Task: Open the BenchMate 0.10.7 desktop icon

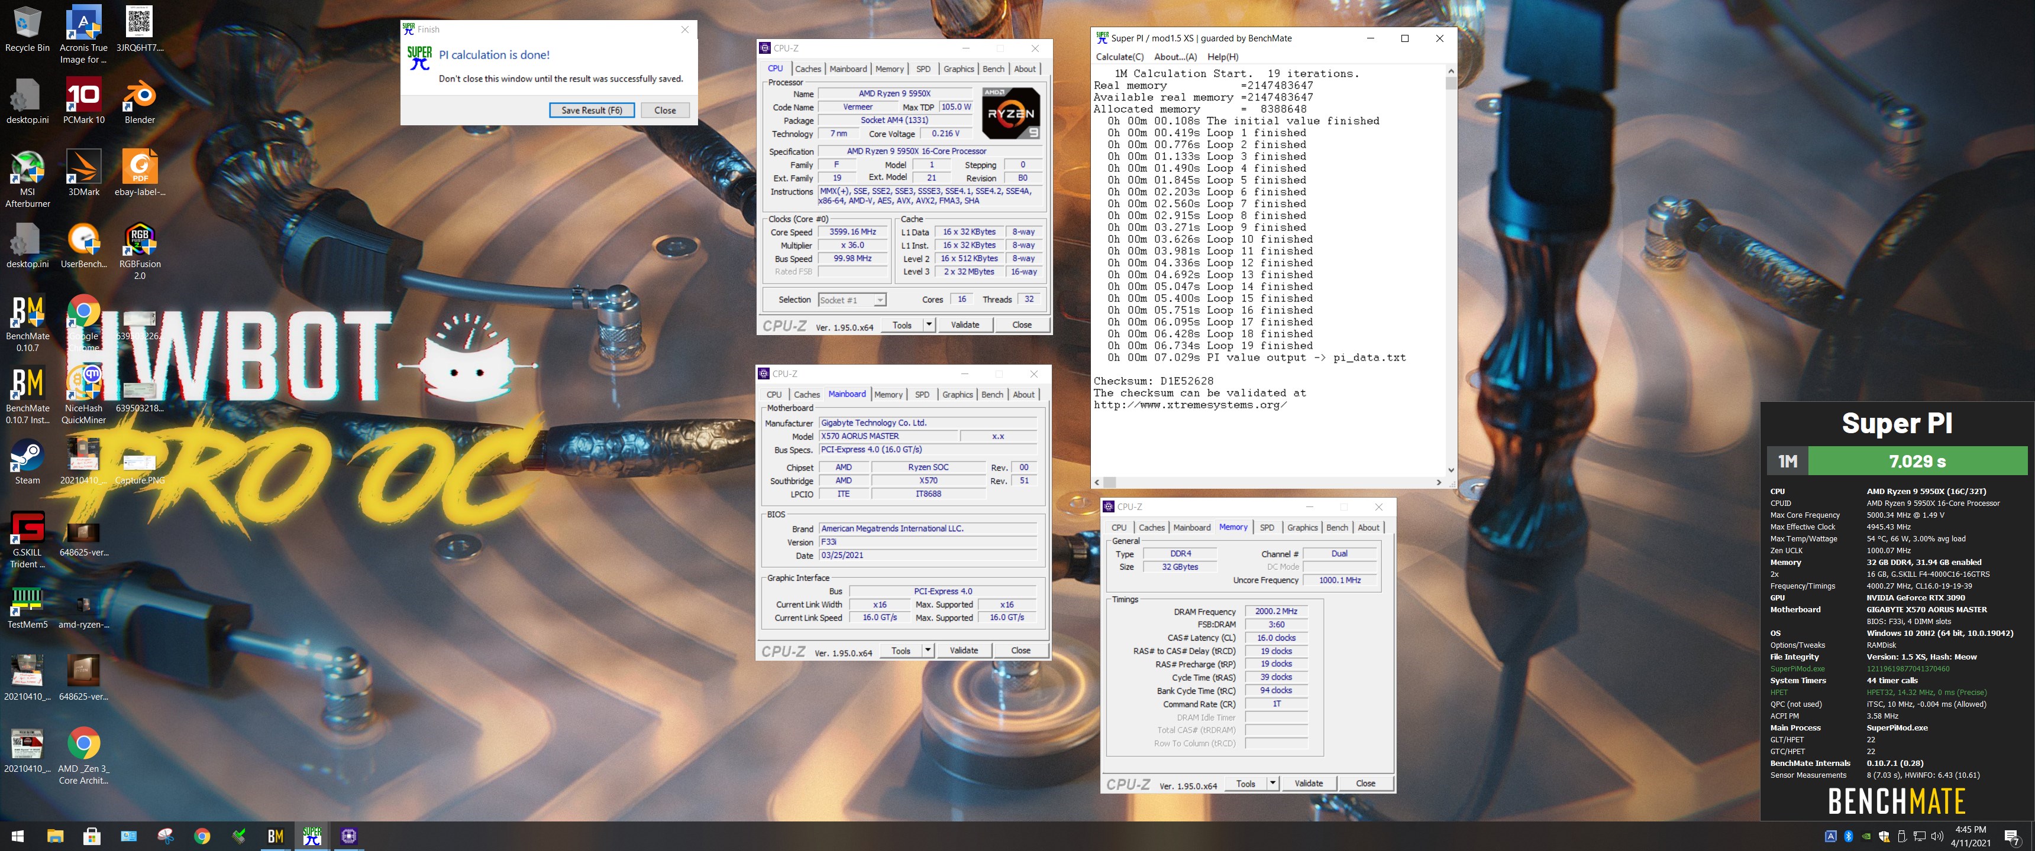Action: pos(28,324)
